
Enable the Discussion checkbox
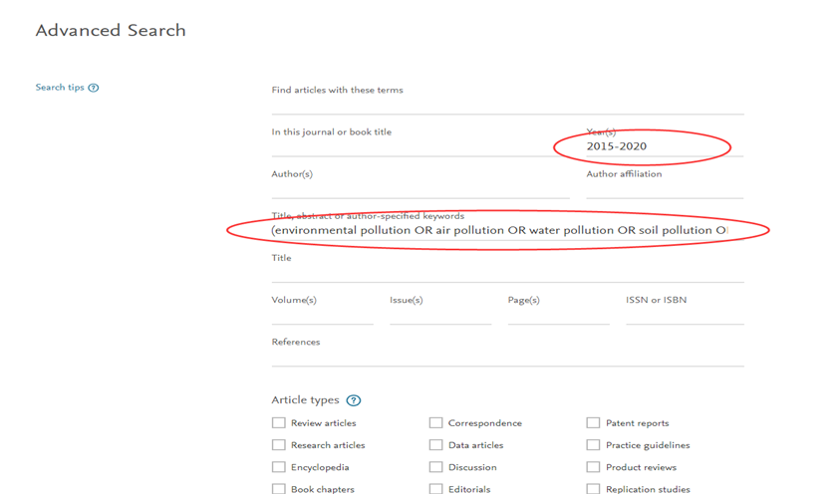tap(436, 467)
